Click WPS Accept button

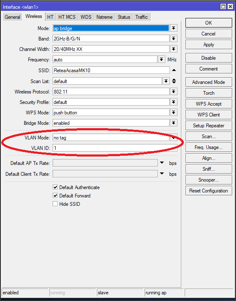(x=209, y=104)
